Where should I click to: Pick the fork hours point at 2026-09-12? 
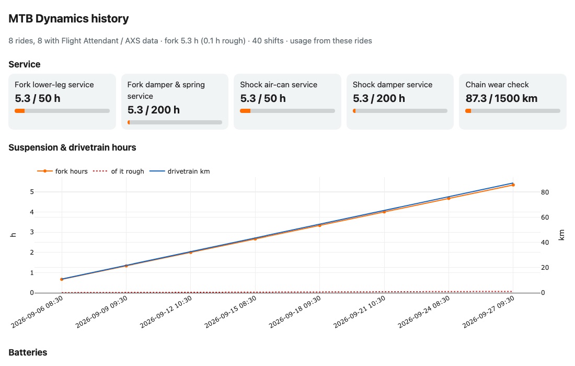click(191, 253)
